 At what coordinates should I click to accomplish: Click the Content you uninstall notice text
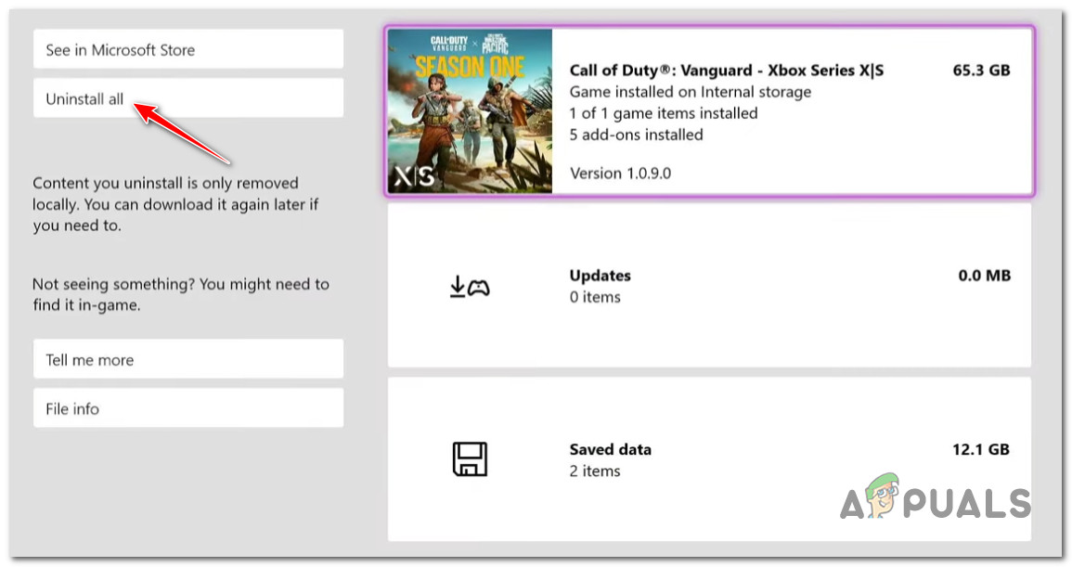coord(175,204)
